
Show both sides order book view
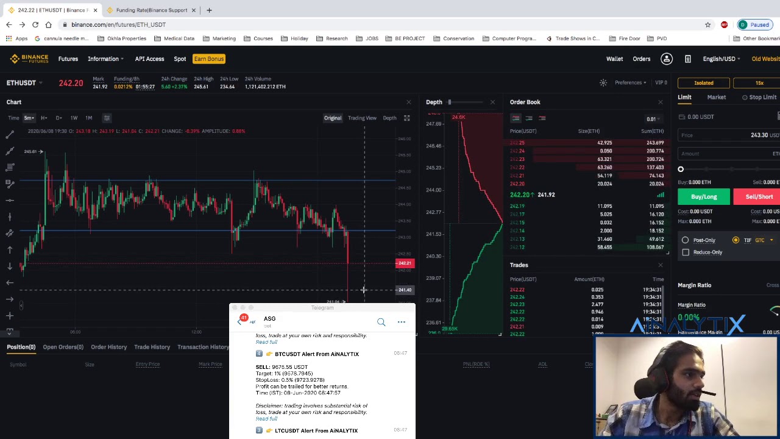516,118
